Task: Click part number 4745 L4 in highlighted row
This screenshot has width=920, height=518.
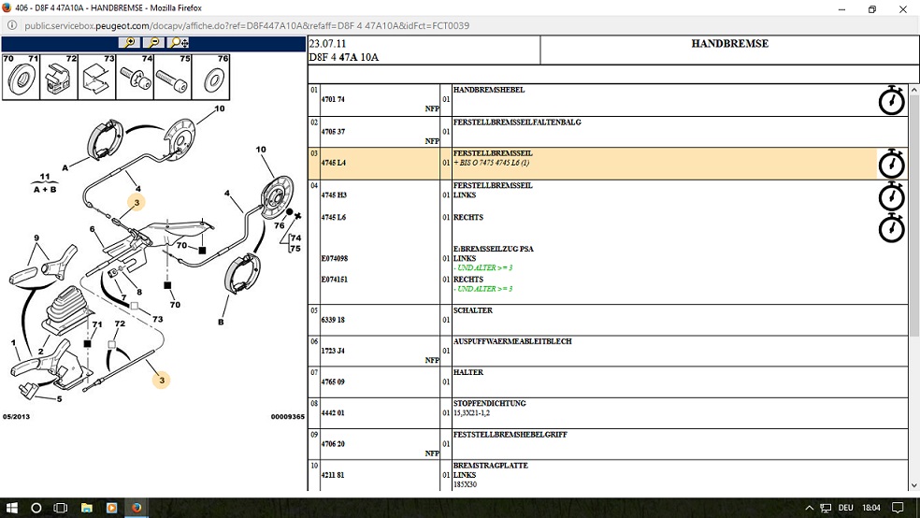Action: point(333,163)
